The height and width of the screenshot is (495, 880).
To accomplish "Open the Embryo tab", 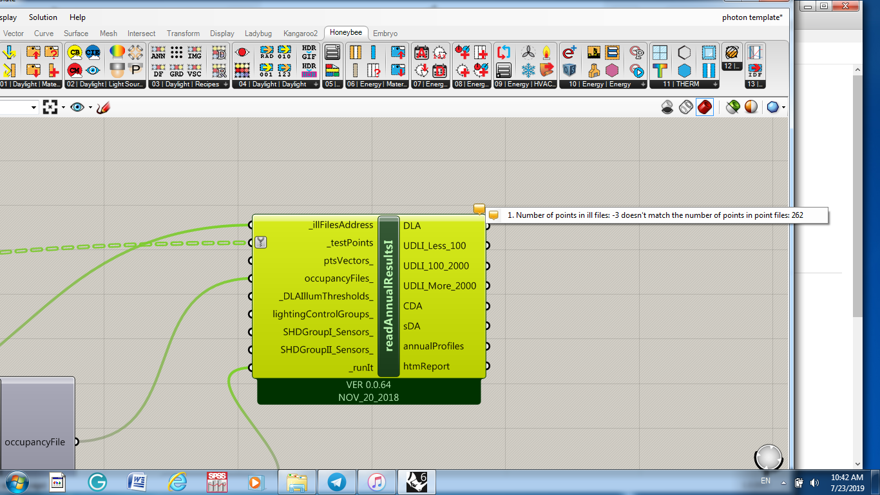I will pos(385,34).
